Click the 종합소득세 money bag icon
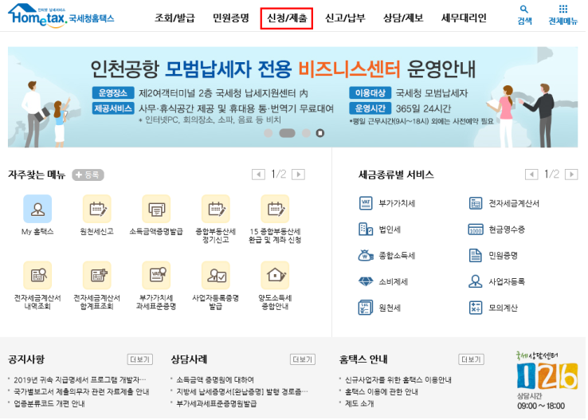 point(366,255)
